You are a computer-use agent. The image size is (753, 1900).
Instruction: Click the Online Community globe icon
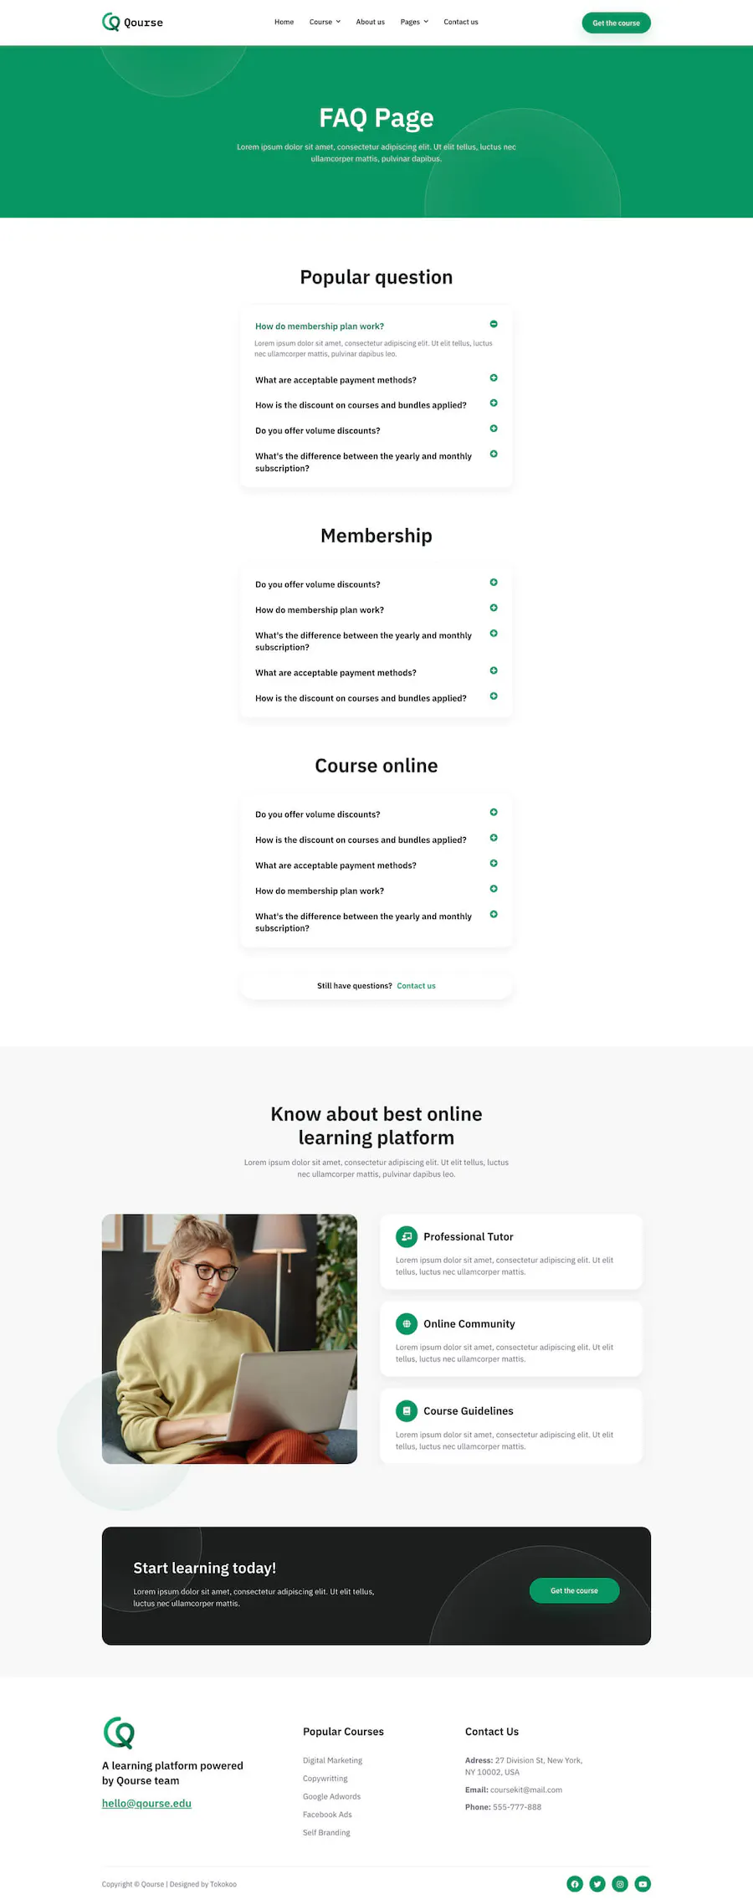tap(407, 1323)
